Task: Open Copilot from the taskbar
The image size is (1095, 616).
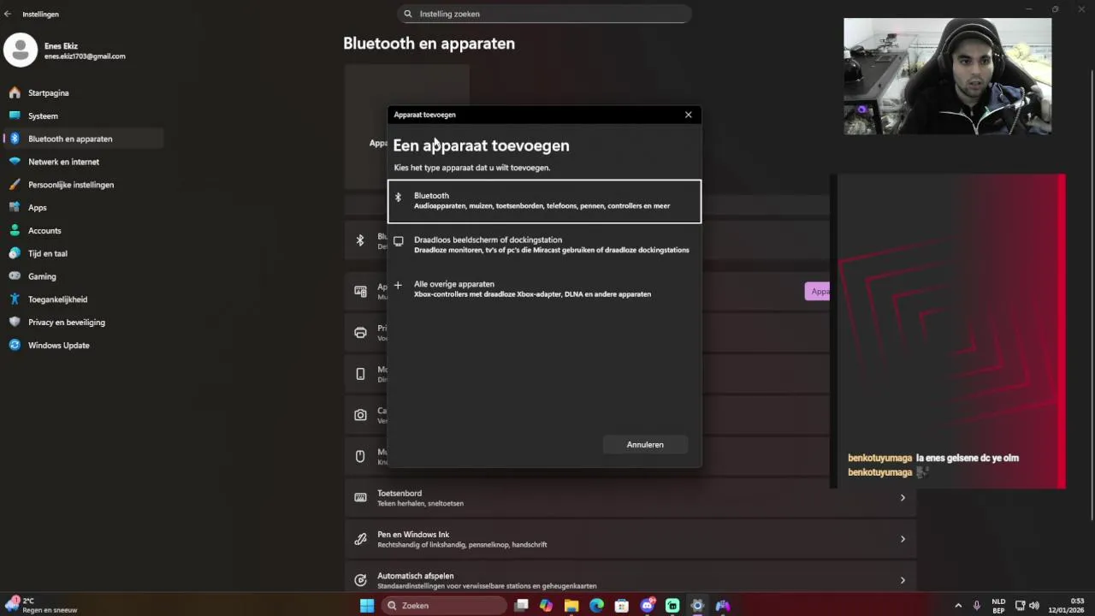Action: pos(546,606)
